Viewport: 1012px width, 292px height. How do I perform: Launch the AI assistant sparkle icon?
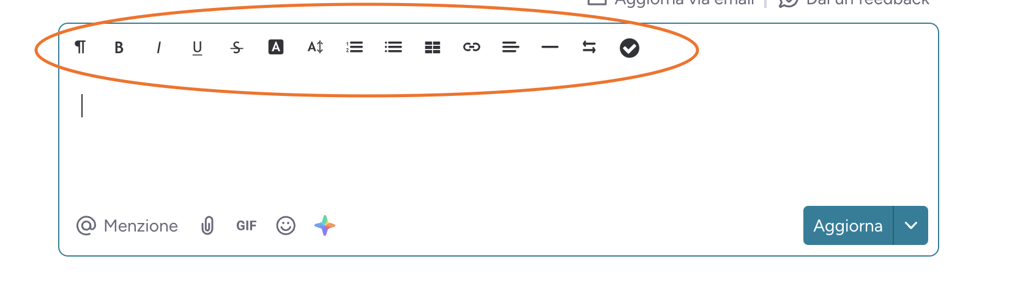coord(325,225)
